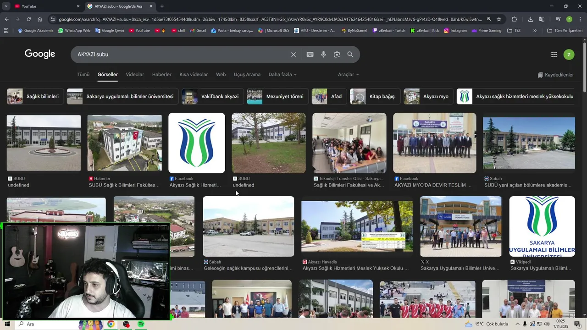Reload the page in Chrome
This screenshot has width=587, height=330.
coord(28,19)
